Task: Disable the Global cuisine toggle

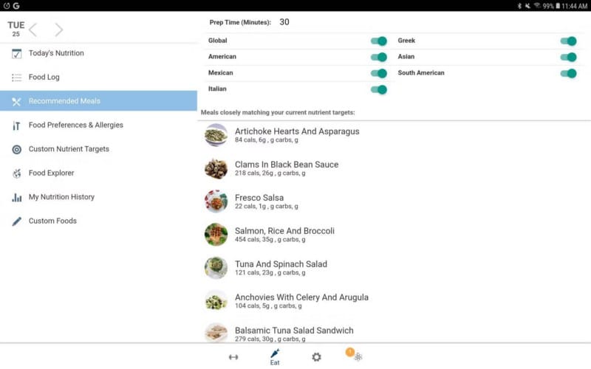Action: click(x=378, y=41)
